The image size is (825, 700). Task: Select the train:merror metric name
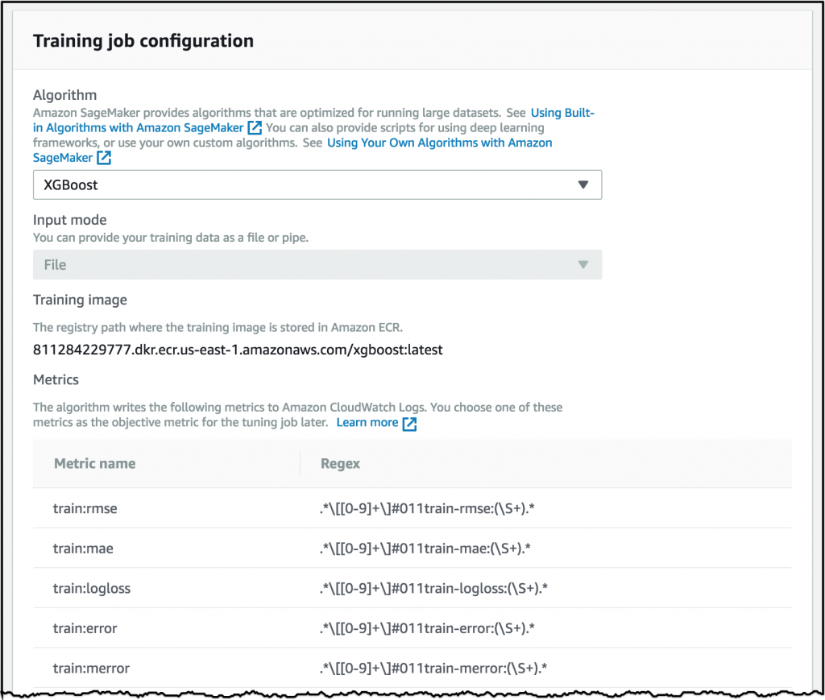pyautogui.click(x=92, y=668)
